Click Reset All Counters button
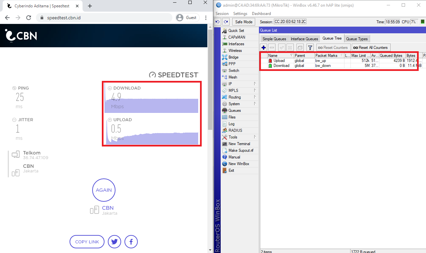Image resolution: width=426 pixels, height=253 pixels. point(371,48)
